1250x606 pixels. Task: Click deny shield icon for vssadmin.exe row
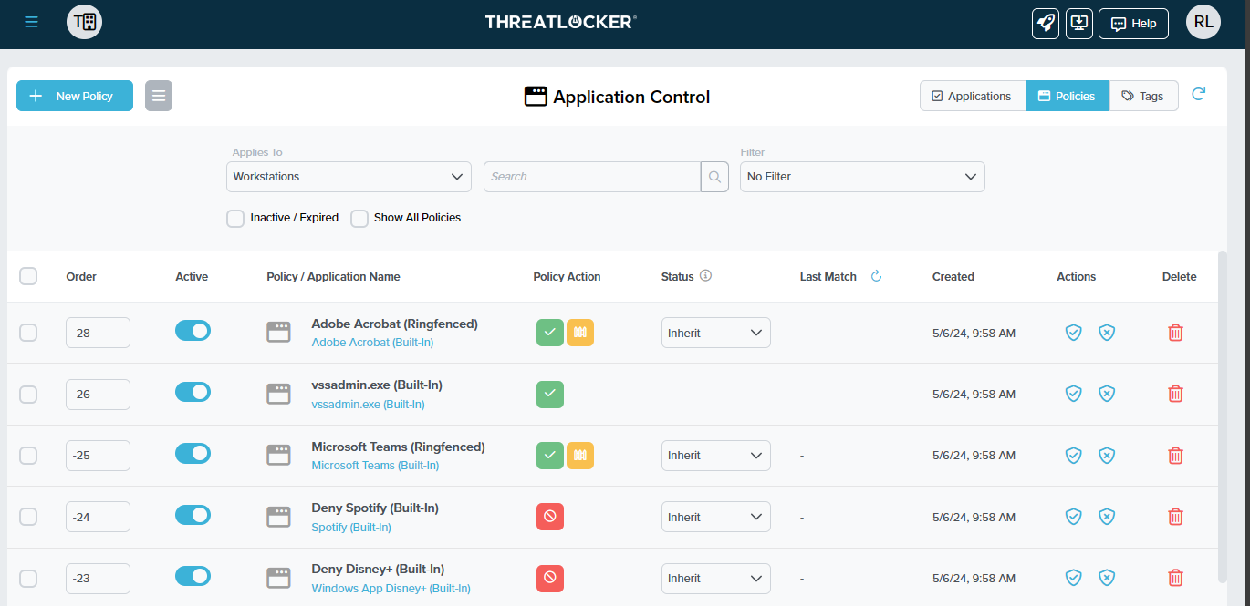(1107, 394)
